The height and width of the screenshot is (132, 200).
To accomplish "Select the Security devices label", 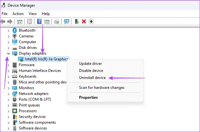I will [x=32, y=117].
